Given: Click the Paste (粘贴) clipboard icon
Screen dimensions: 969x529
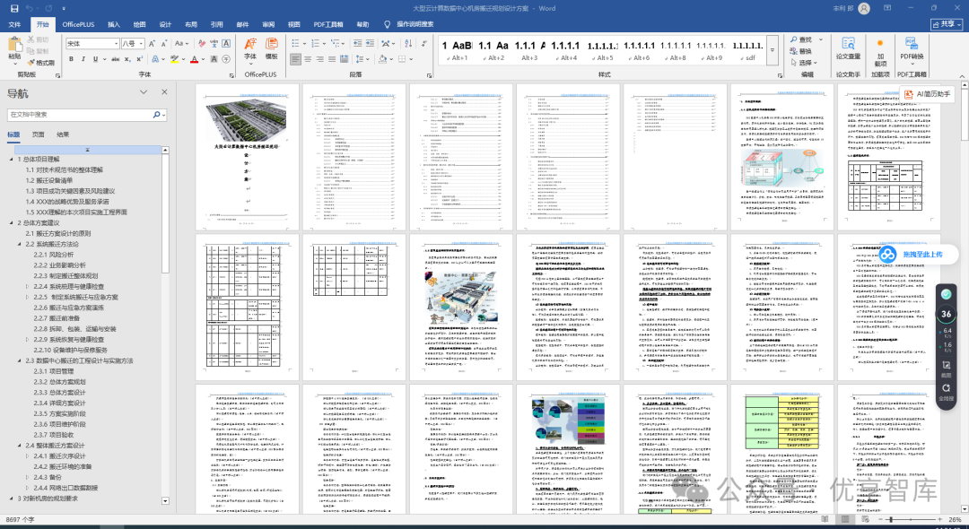Looking at the screenshot, I should pos(13,45).
